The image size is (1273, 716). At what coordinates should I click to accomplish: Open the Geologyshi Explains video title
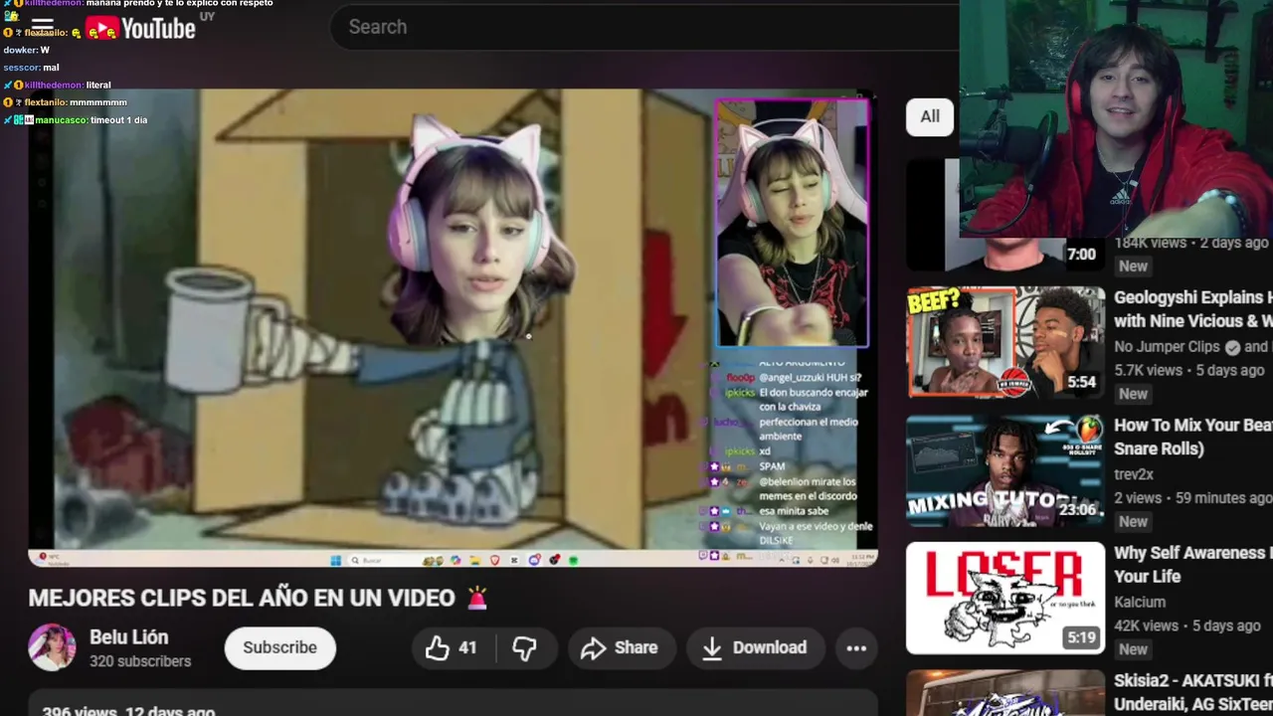tap(1192, 309)
